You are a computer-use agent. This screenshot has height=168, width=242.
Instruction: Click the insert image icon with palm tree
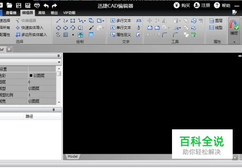80,35
